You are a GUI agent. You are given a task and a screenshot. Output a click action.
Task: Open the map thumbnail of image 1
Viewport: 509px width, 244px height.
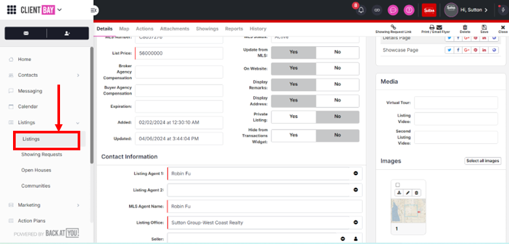(409, 211)
